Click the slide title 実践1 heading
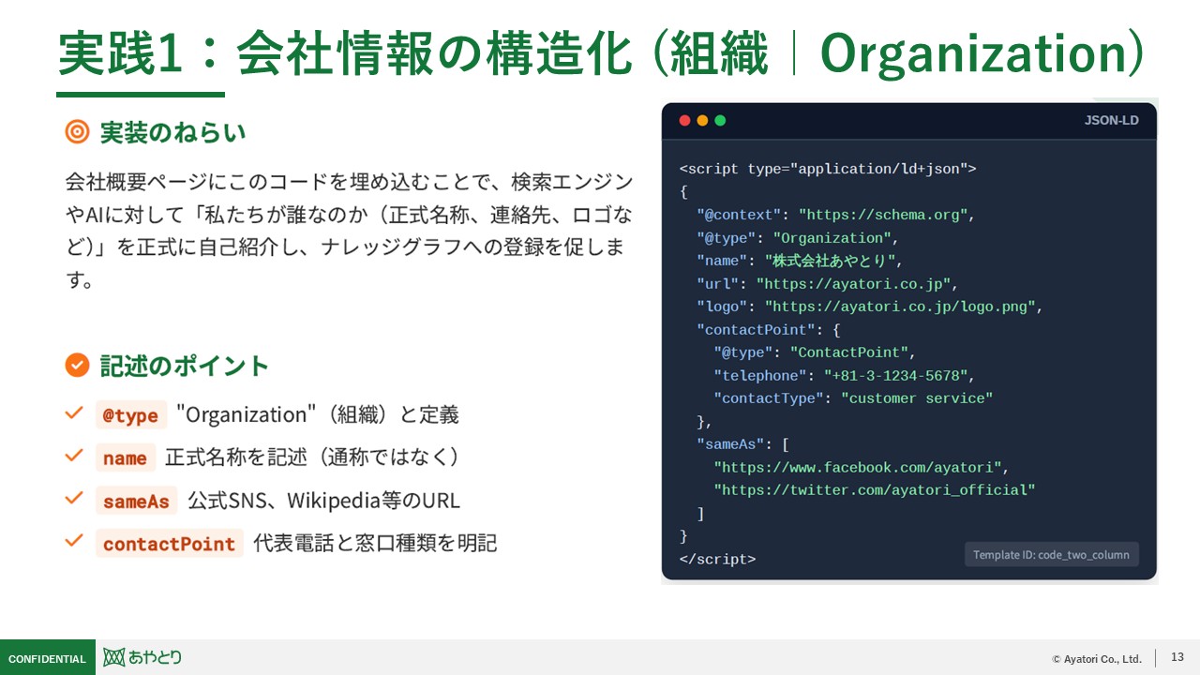The width and height of the screenshot is (1200, 675). tap(600, 54)
